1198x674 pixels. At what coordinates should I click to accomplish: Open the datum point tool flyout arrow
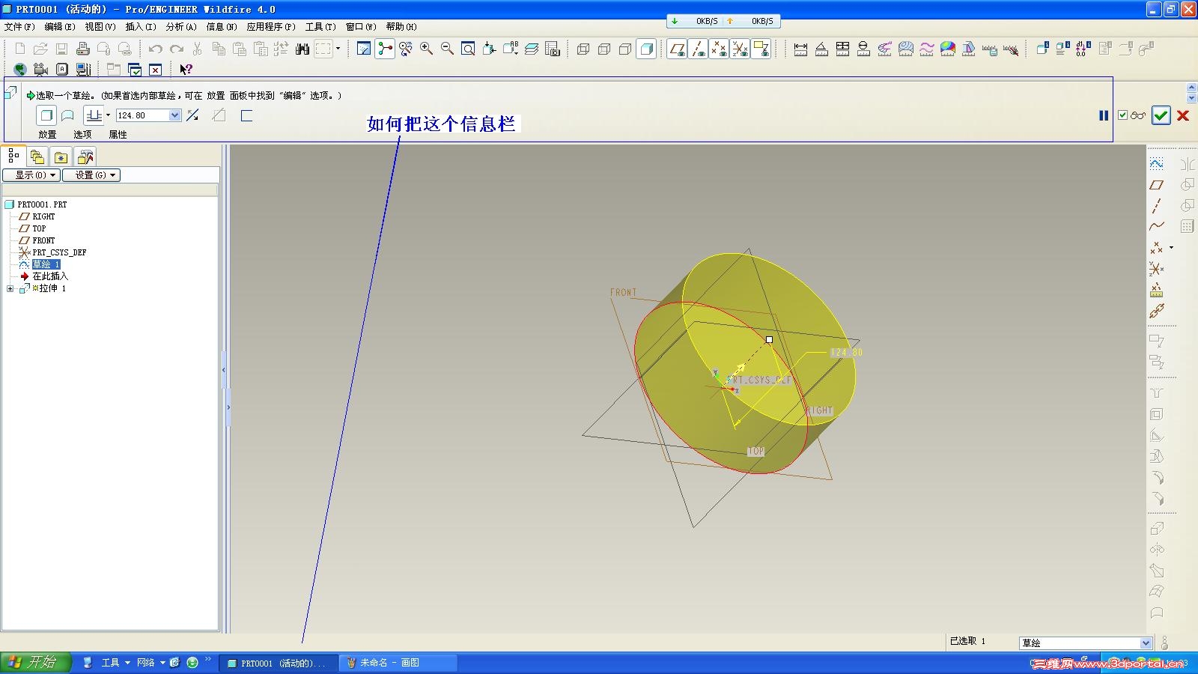pos(1172,247)
